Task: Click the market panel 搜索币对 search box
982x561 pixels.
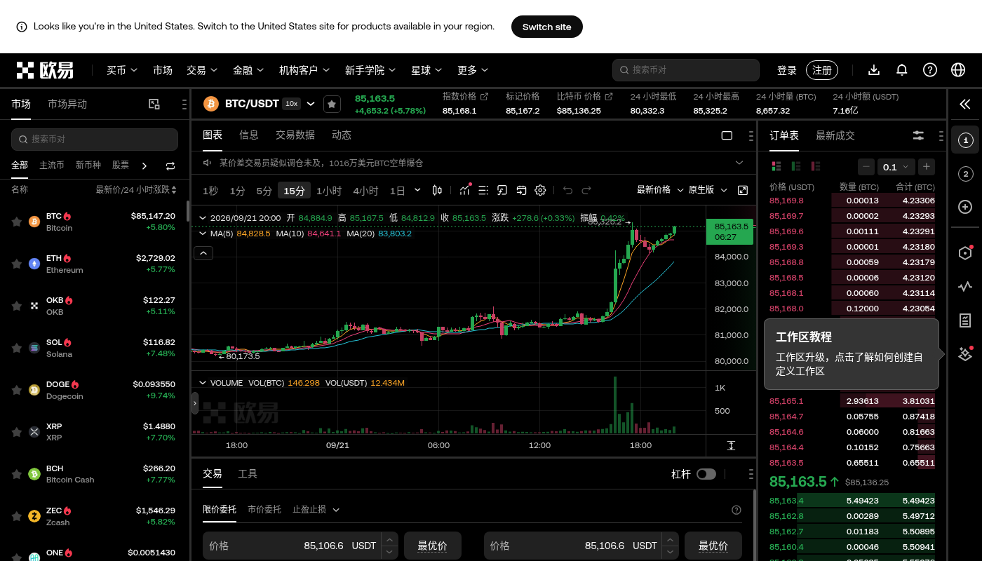Action: [x=95, y=139]
